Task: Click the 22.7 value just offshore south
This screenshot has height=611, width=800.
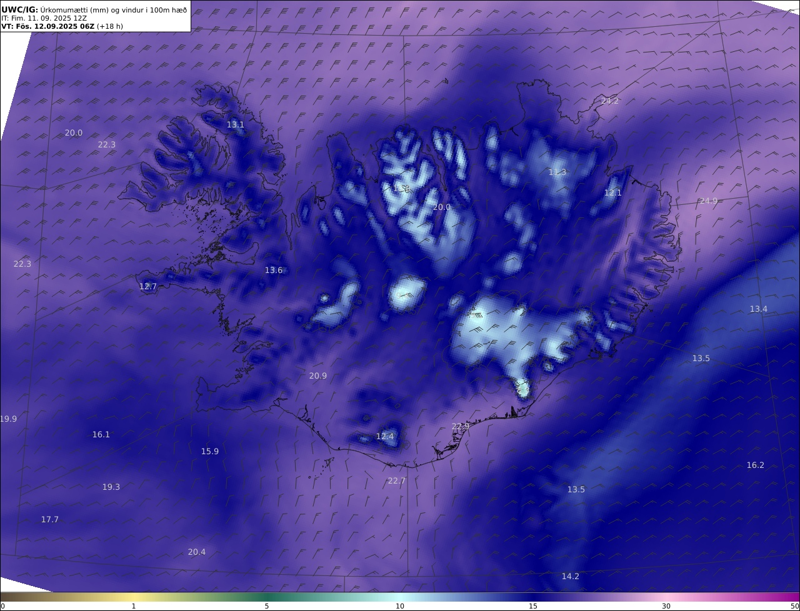Action: (397, 480)
